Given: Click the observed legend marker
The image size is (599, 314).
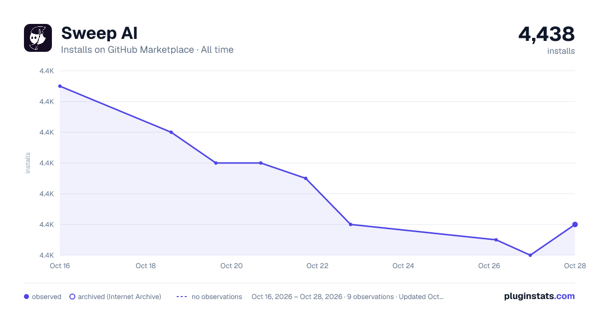Looking at the screenshot, I should click(26, 297).
